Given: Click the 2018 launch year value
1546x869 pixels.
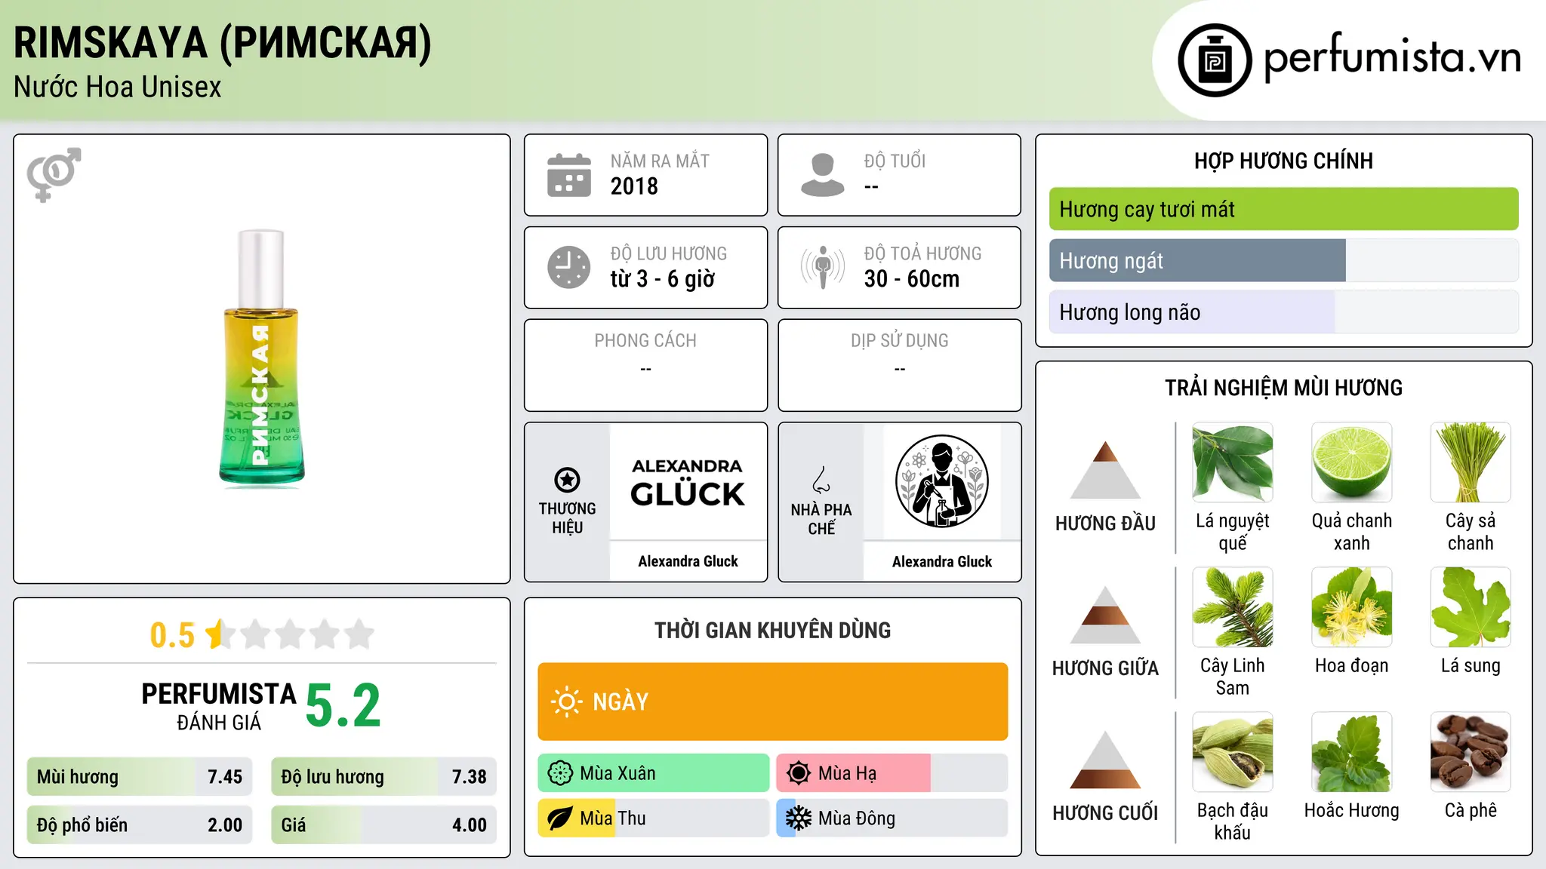Looking at the screenshot, I should click(634, 186).
